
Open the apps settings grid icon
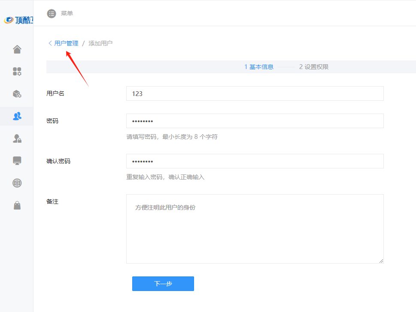17,72
